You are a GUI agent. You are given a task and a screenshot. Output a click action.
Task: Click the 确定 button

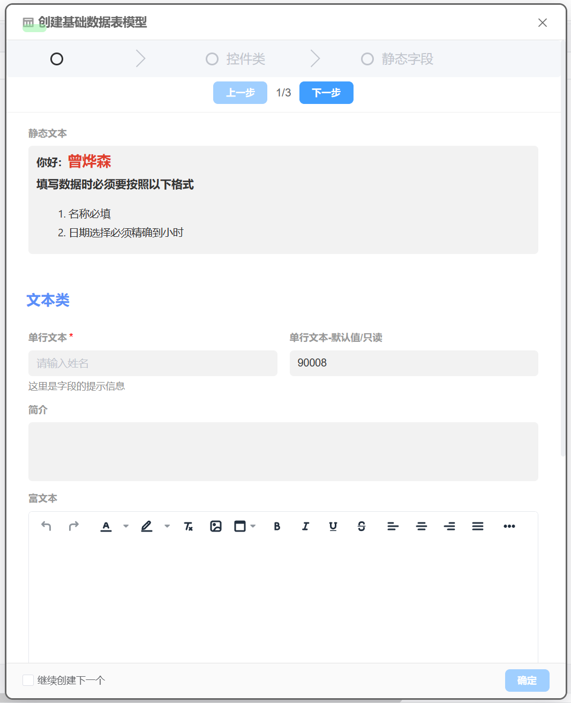click(527, 680)
